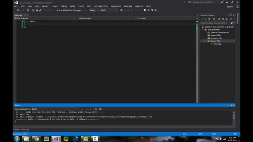Click the Output panel vertical scrollbar

point(234,118)
